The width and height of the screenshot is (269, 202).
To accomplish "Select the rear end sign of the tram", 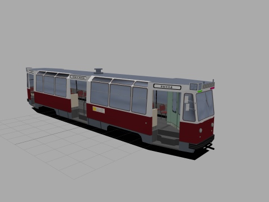I will tap(31, 72).
